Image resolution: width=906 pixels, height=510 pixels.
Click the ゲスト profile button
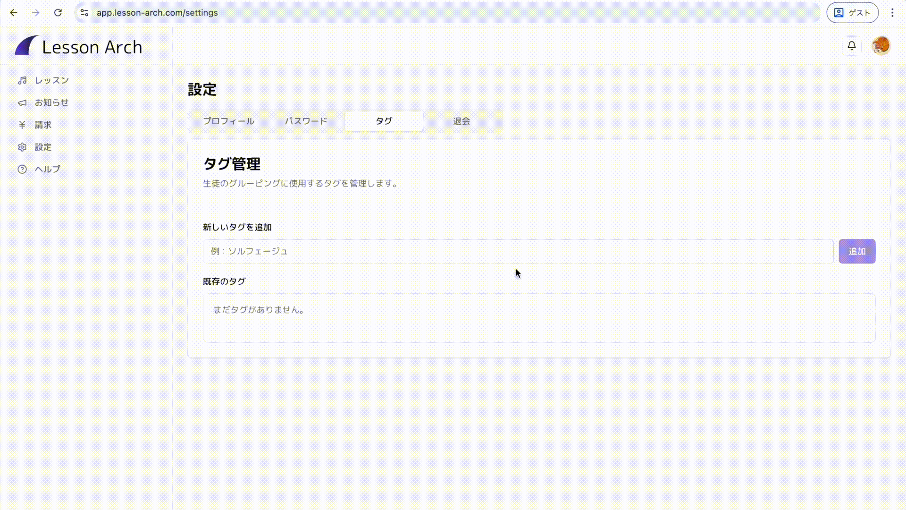(852, 13)
